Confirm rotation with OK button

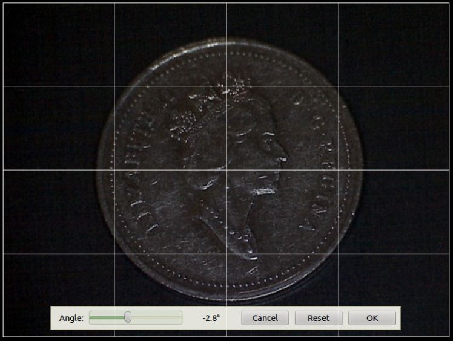pyautogui.click(x=372, y=318)
